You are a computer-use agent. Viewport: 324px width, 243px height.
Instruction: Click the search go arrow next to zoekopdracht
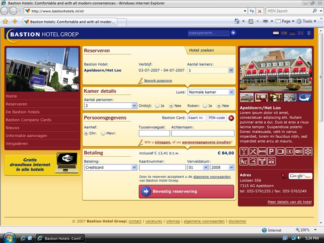pos(234,33)
